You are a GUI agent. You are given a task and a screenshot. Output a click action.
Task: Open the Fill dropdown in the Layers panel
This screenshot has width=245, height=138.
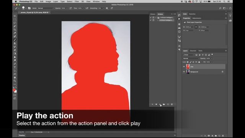(212, 62)
